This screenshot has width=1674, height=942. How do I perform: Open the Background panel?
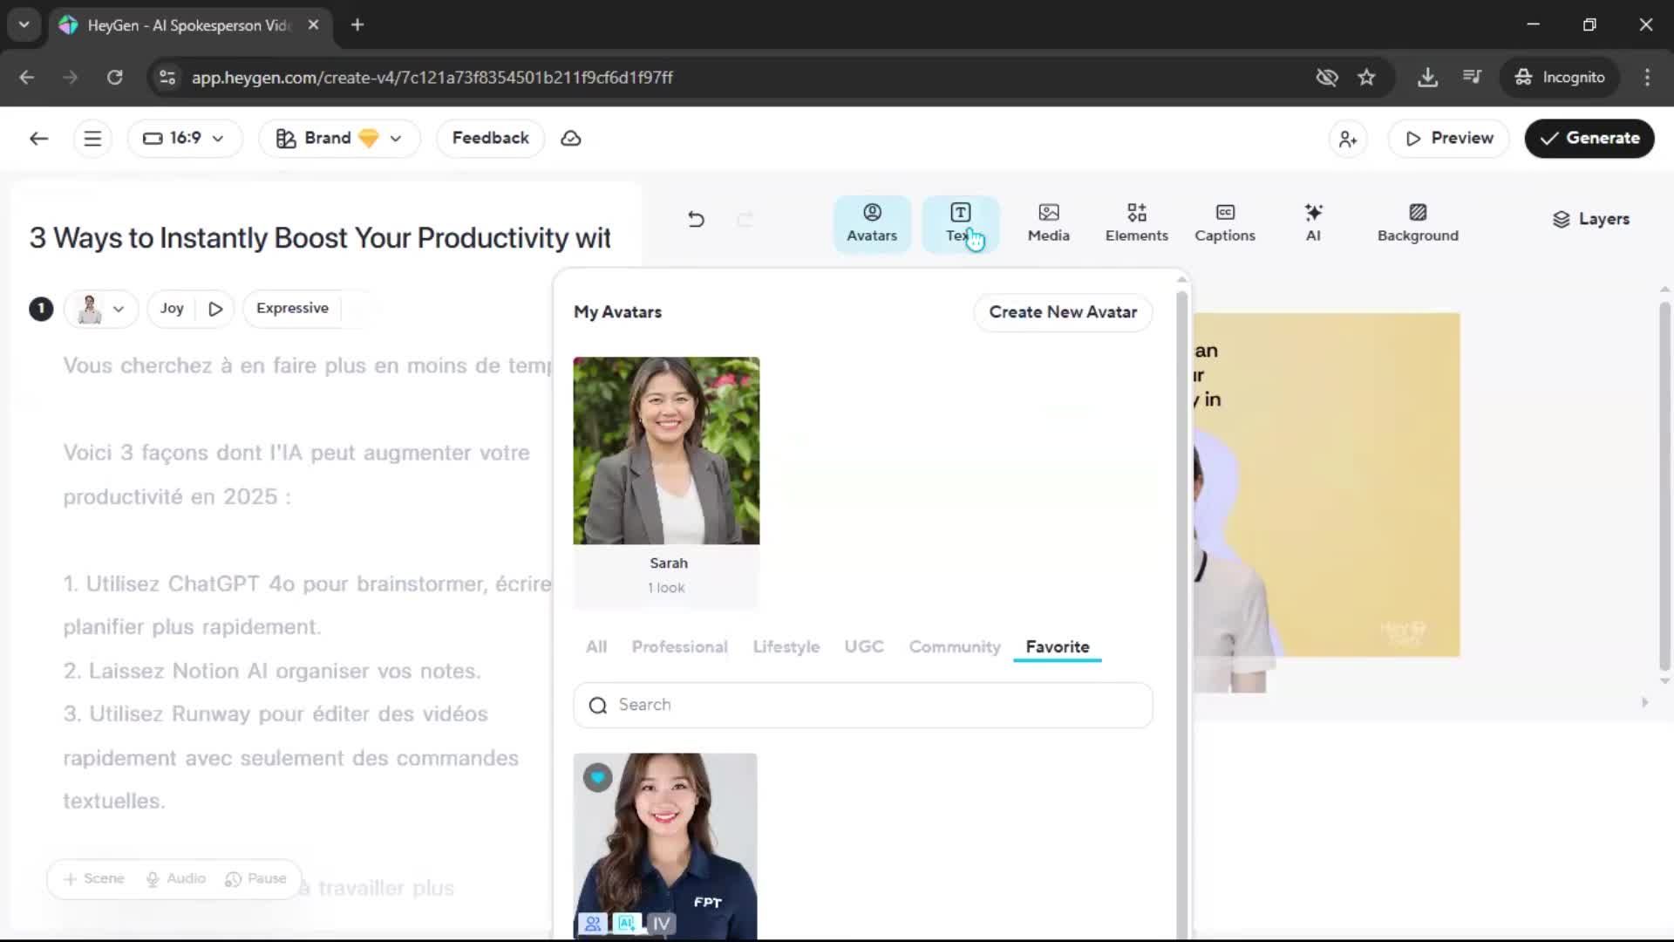click(1417, 223)
